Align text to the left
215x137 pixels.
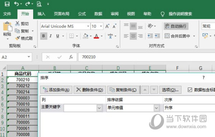126,36
